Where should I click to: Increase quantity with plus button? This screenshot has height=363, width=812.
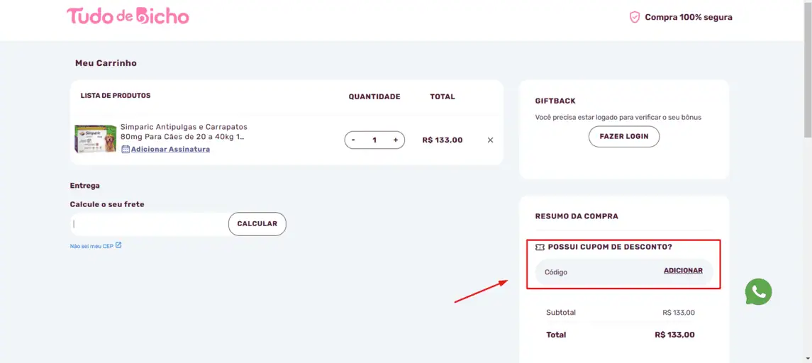[396, 140]
